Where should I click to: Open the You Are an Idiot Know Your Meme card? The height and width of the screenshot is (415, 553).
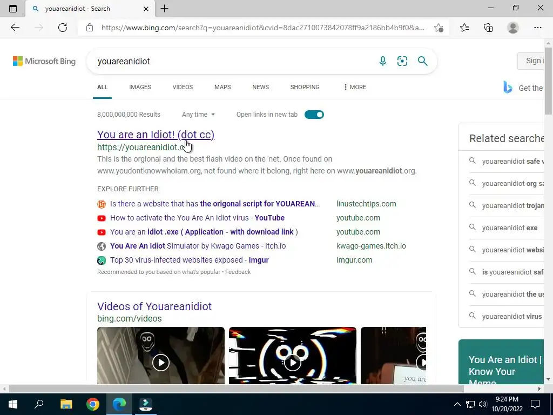click(501, 362)
